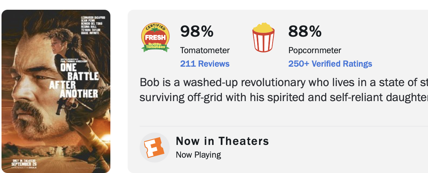Select the Popcornmeter label
This screenshot has width=428, height=173.
click(x=315, y=50)
